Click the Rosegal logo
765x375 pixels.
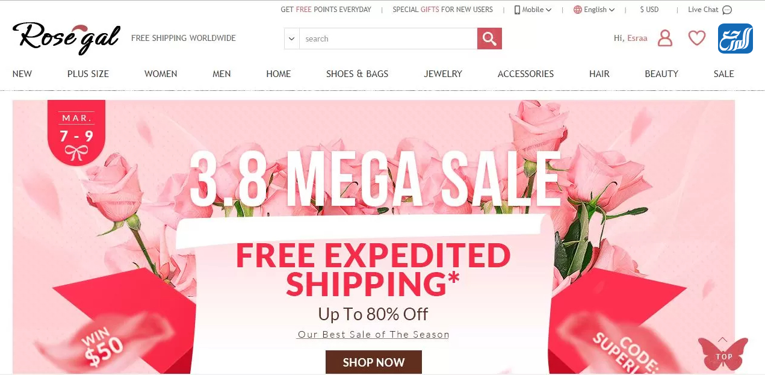tap(66, 37)
